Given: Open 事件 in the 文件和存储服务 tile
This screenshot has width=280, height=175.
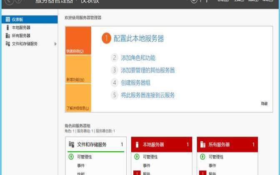Looking at the screenshot, I should 81,165.
